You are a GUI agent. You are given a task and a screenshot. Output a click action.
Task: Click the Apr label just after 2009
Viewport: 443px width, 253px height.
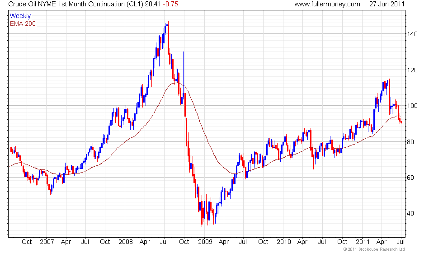point(224,242)
